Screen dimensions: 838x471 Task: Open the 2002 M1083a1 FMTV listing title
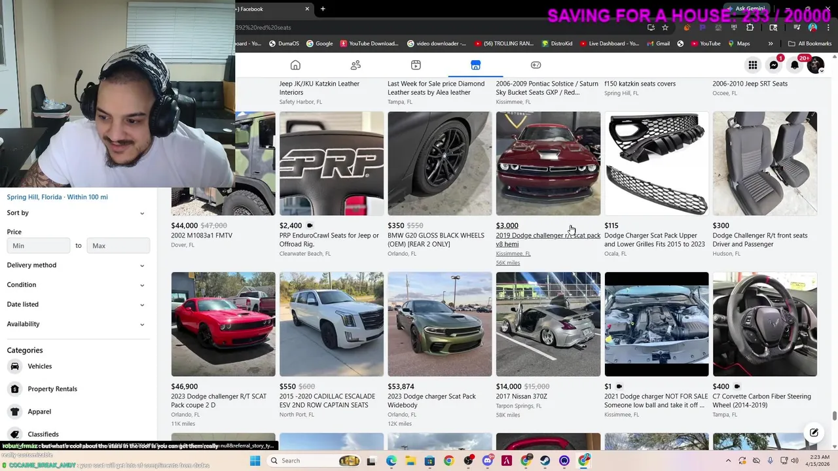click(202, 235)
